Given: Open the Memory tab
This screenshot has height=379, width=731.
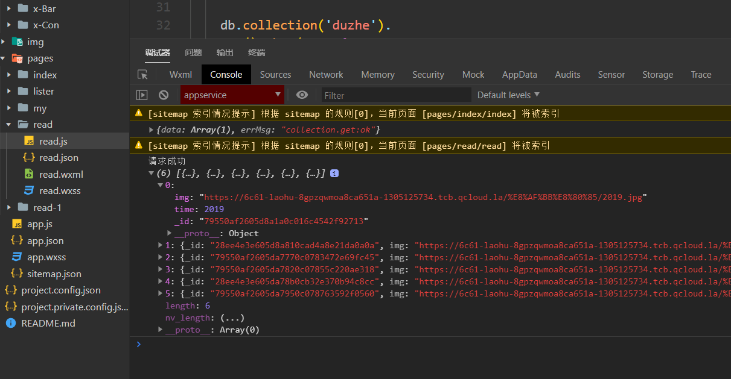Looking at the screenshot, I should tap(378, 75).
